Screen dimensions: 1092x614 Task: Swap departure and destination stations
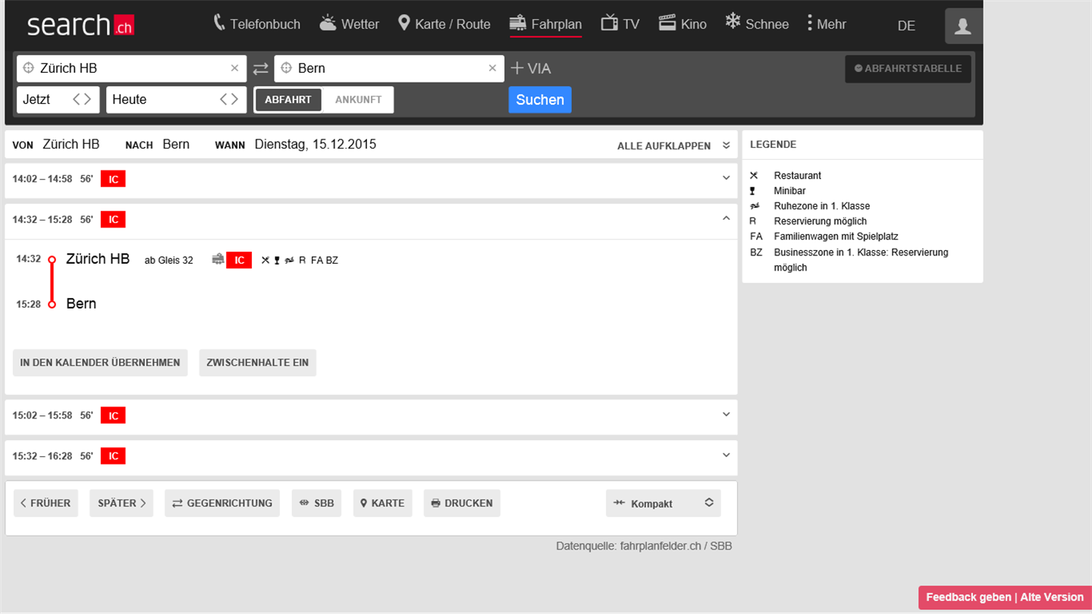tap(260, 68)
